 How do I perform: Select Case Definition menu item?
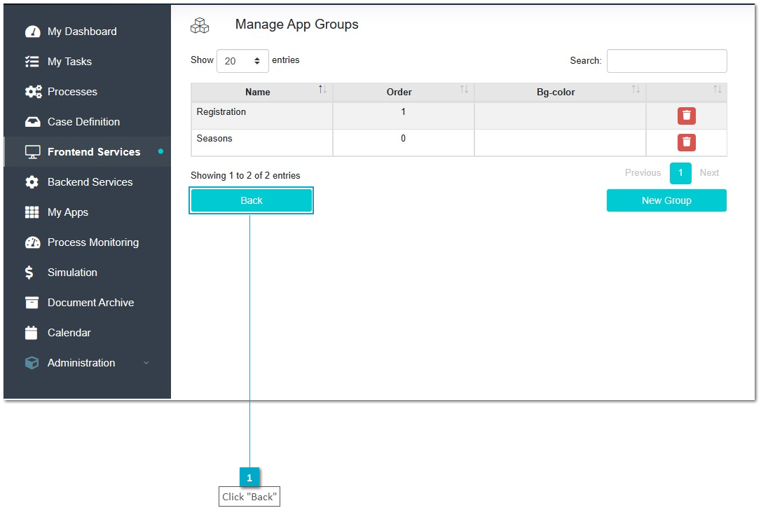click(83, 122)
